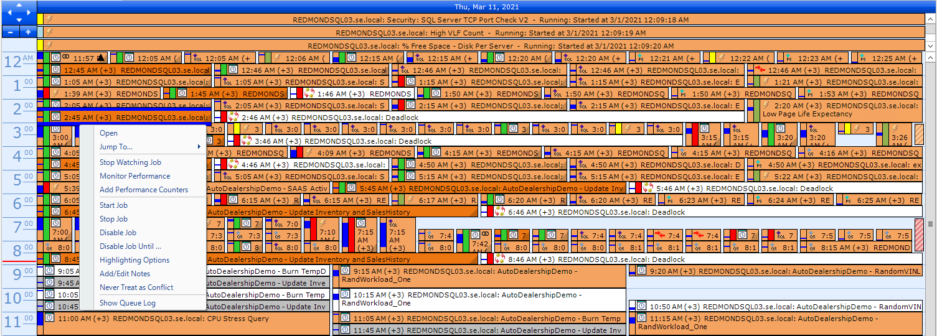Viewport: 937px width, 336px height.
Task: Select Disable Job Until ... menu entry
Action: (130, 246)
